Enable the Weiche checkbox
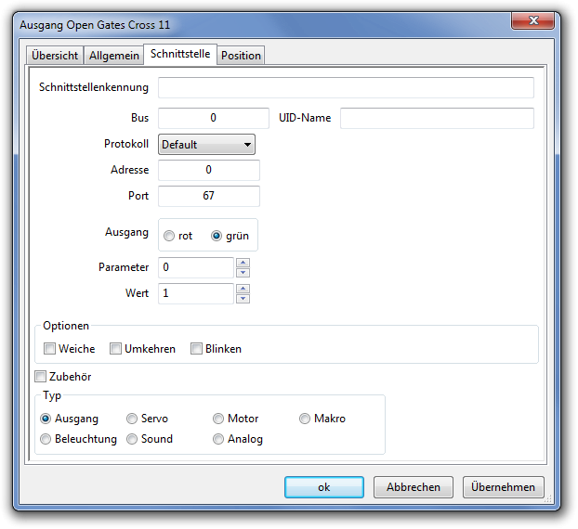 click(50, 349)
